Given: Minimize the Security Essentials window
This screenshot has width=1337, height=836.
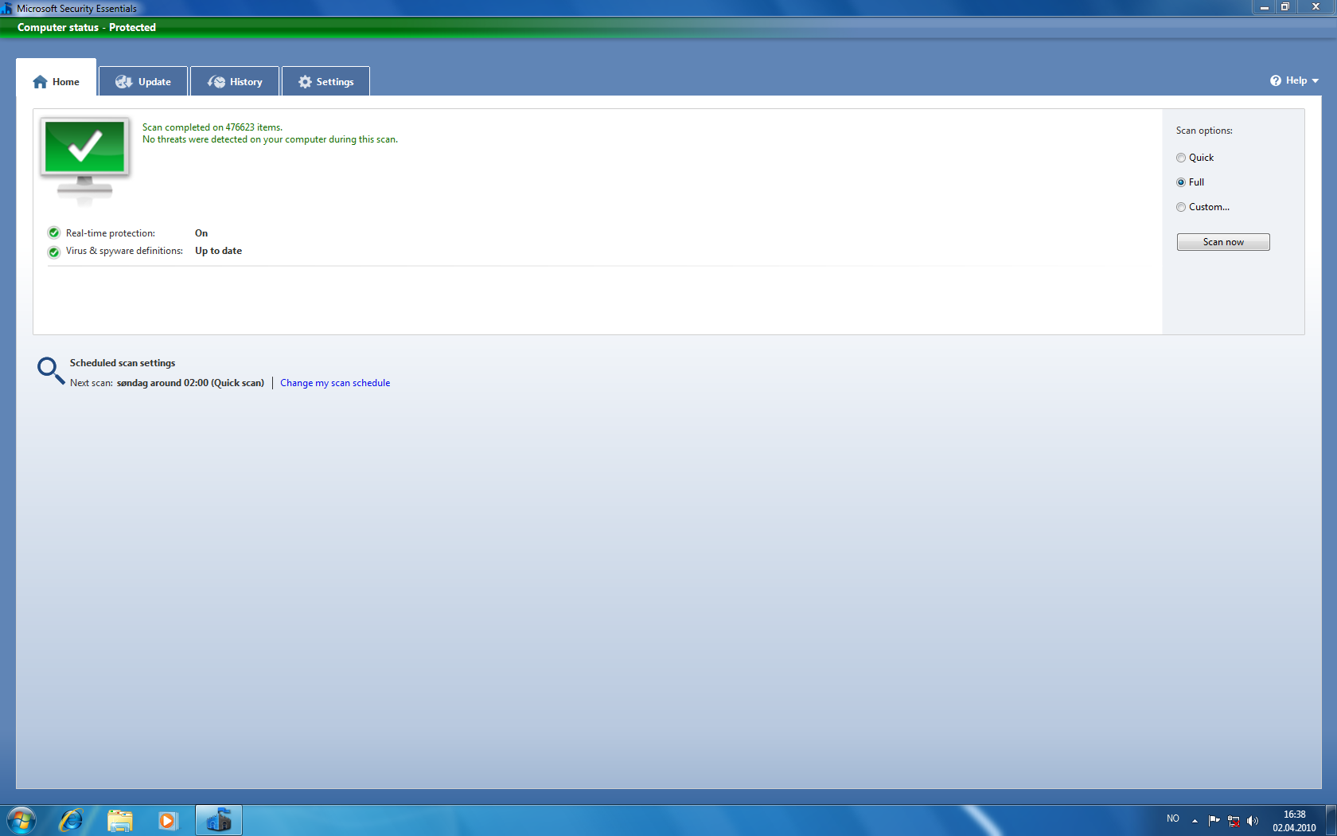Looking at the screenshot, I should (1264, 7).
